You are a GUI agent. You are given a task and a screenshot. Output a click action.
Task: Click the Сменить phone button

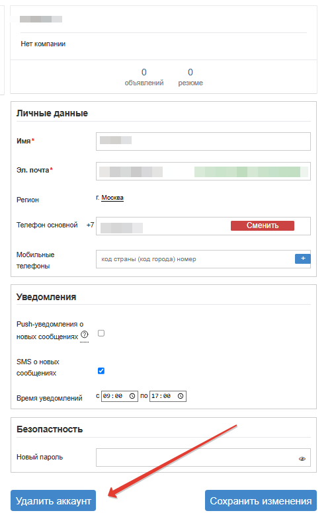[263, 225]
